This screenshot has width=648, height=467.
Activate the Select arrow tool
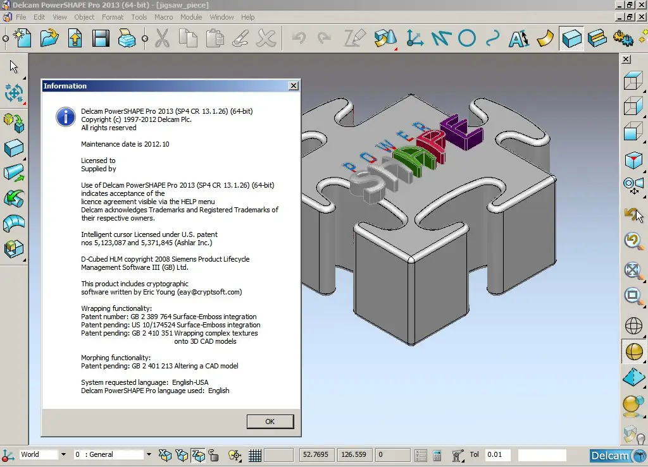[x=14, y=67]
